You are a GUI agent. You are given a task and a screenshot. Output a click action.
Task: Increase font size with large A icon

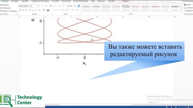[x=39, y=6]
